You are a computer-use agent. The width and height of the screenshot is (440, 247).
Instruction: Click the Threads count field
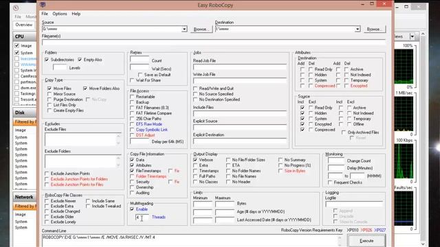[x=142, y=217]
